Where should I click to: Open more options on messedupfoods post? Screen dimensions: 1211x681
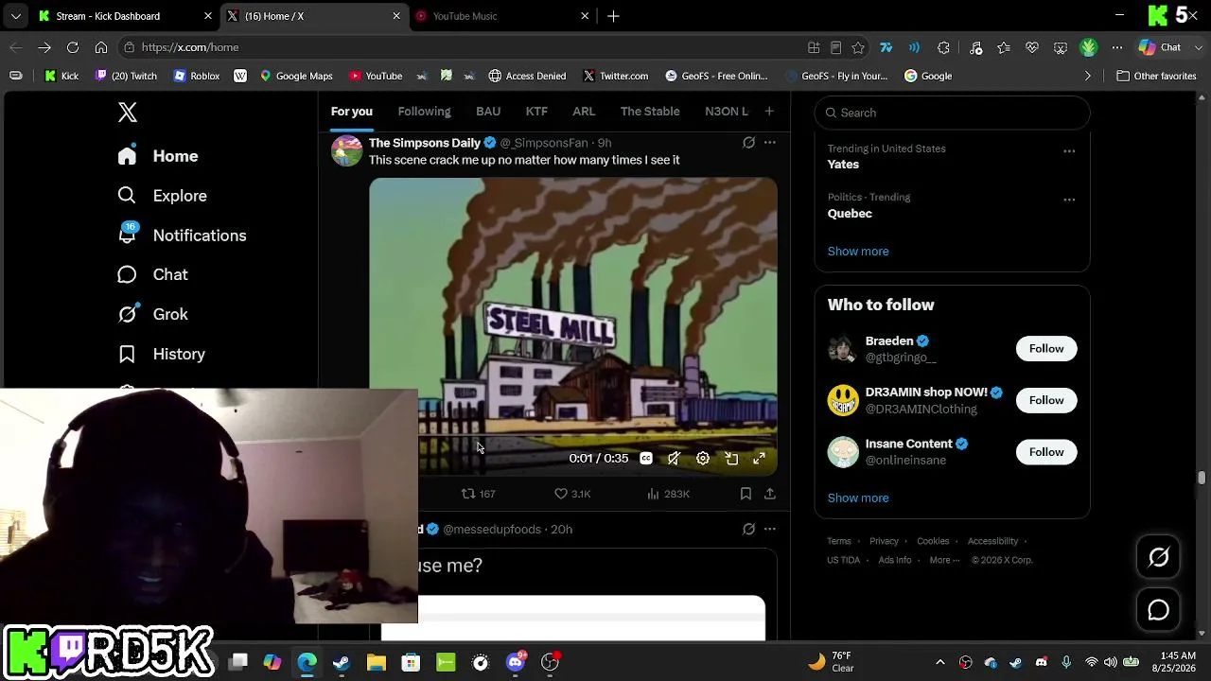[770, 529]
